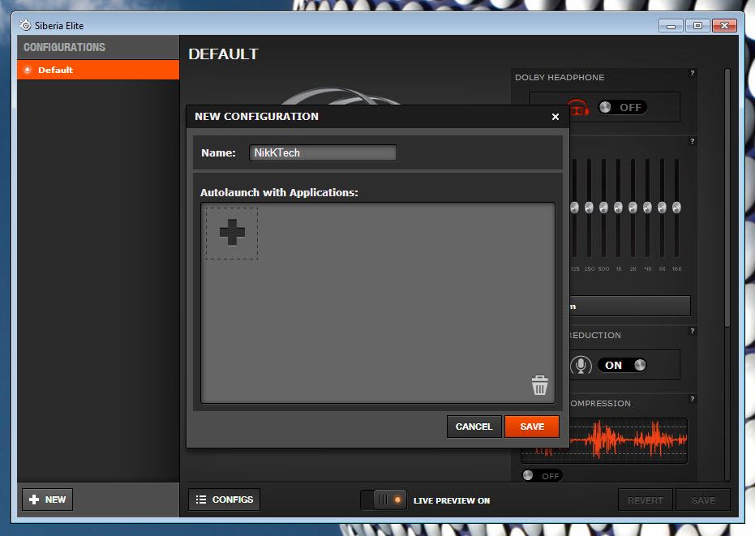The image size is (755, 536).
Task: Click the 250 Hz equalizer slider knob
Action: 589,208
